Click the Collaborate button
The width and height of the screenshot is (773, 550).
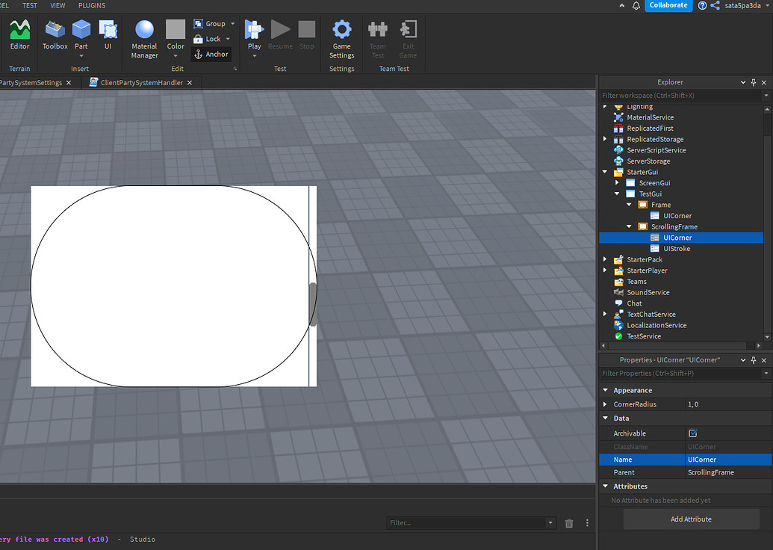pyautogui.click(x=667, y=5)
